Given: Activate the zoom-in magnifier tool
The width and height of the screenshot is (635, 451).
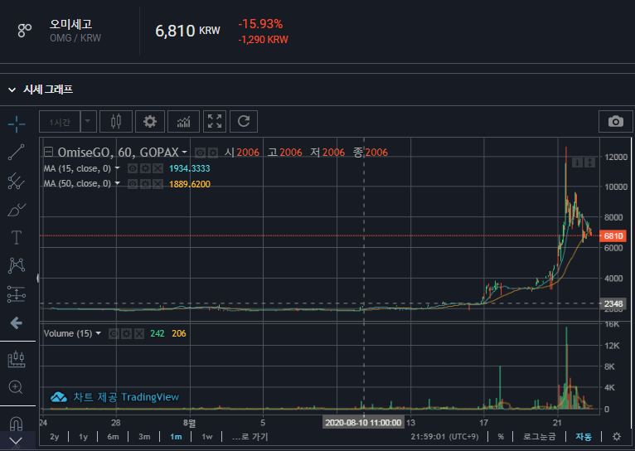Looking at the screenshot, I should click(16, 387).
